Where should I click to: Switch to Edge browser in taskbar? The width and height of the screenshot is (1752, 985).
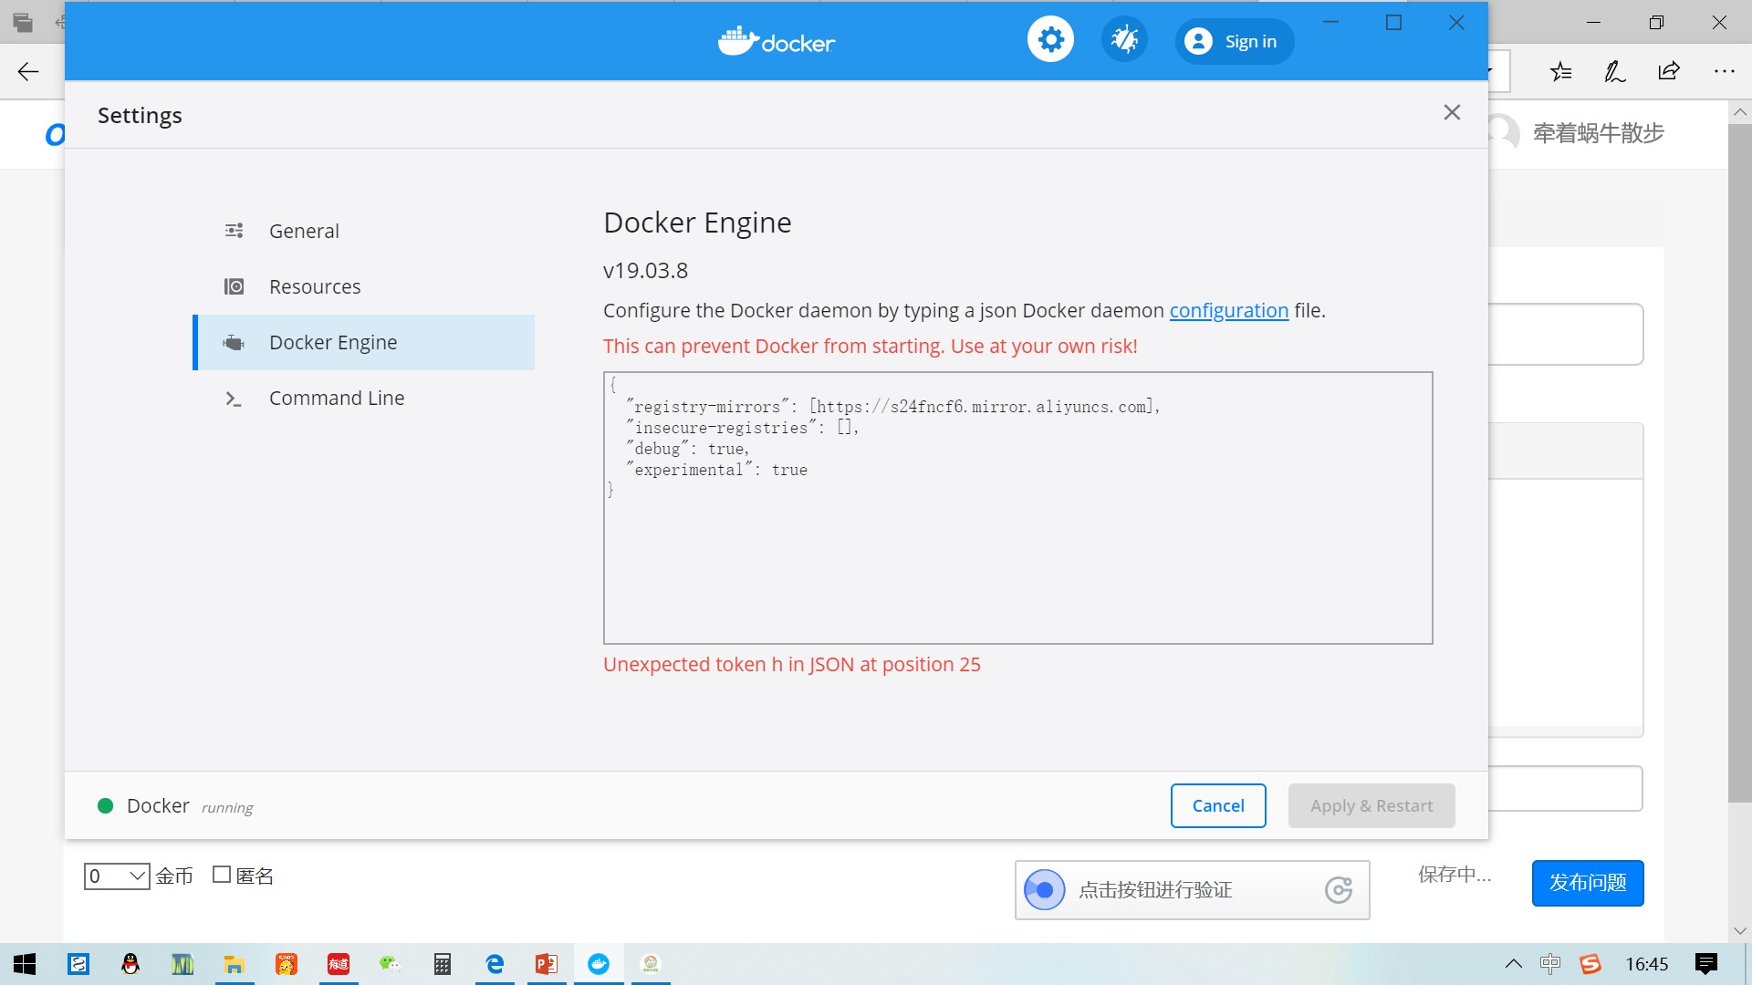point(495,964)
